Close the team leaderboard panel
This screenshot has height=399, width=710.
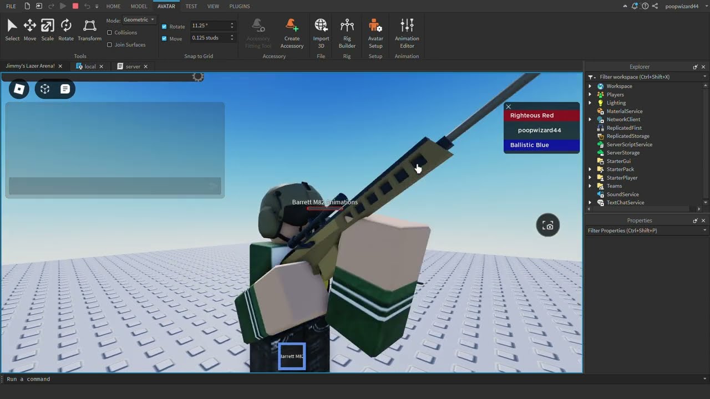click(508, 106)
